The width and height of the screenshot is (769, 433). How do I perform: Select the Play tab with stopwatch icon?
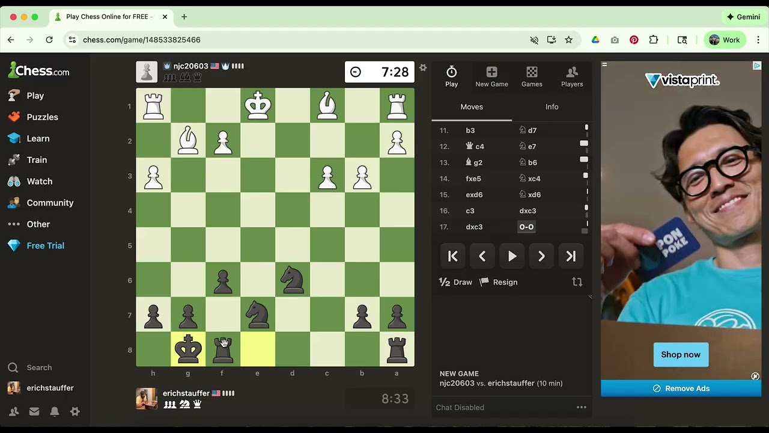click(451, 76)
